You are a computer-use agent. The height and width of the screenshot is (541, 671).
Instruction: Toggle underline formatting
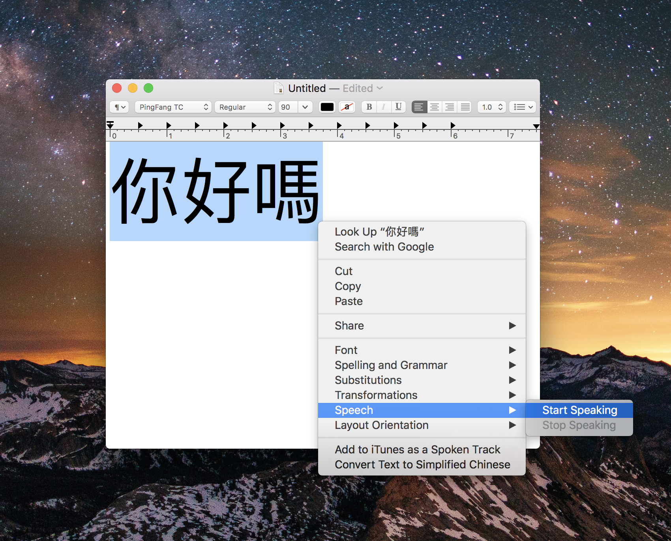click(398, 107)
